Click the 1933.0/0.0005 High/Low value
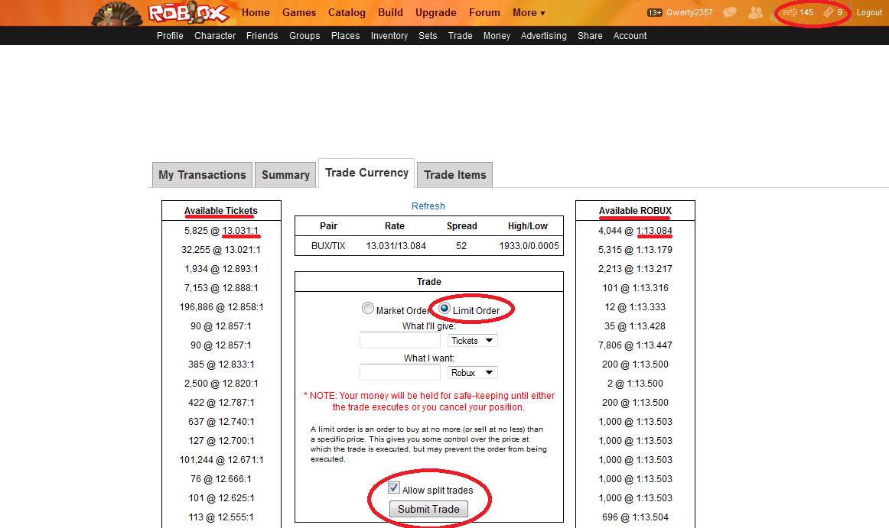The image size is (889, 528). [529, 246]
